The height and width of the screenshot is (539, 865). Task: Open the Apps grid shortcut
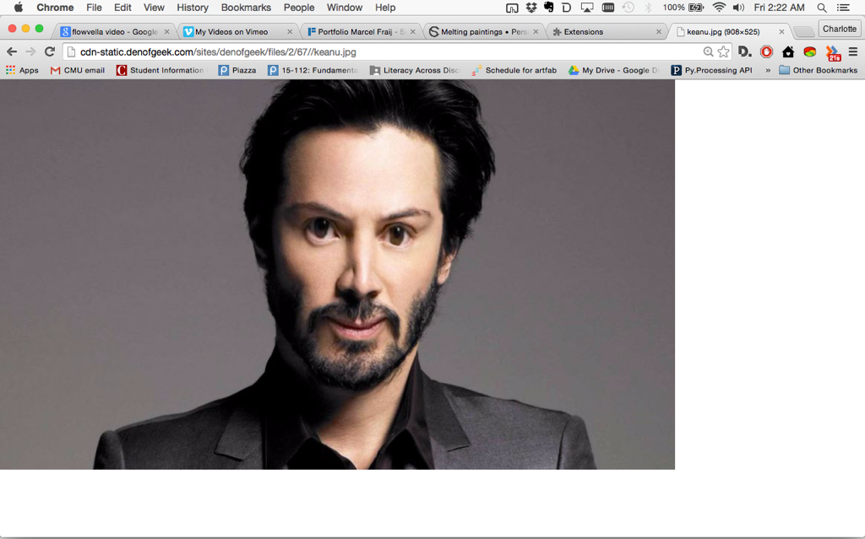[x=22, y=70]
